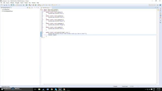
Task: Select the SecretAgentIDCard project
Action: pyautogui.click(x=8, y=11)
